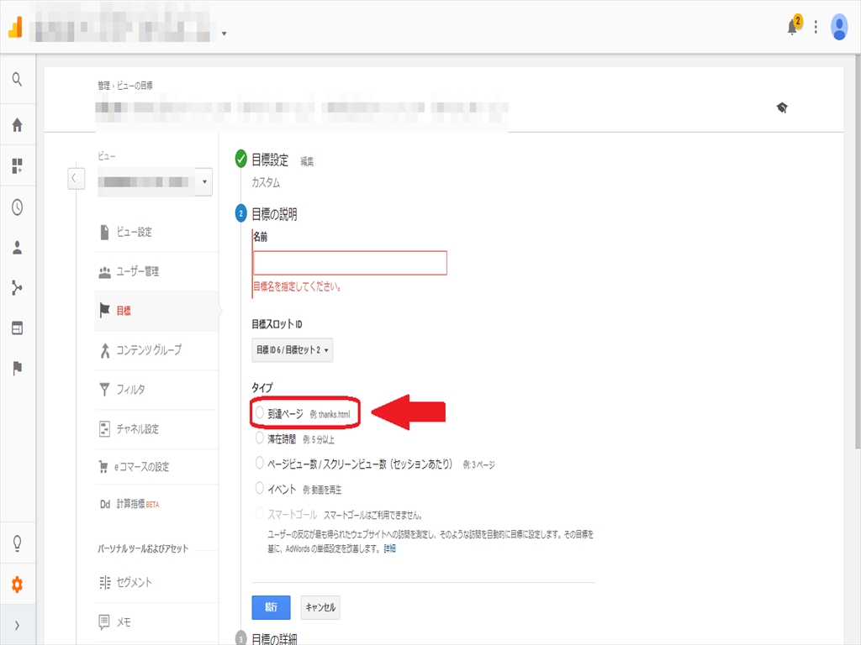Select the 滞在時間 goal type
This screenshot has height=645, width=861.
click(x=260, y=438)
